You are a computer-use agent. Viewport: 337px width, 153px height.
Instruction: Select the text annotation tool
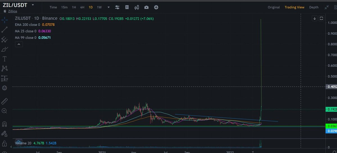(x=4, y=59)
